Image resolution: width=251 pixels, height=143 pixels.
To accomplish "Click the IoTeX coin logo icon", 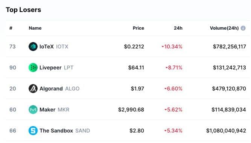I will tap(33, 47).
